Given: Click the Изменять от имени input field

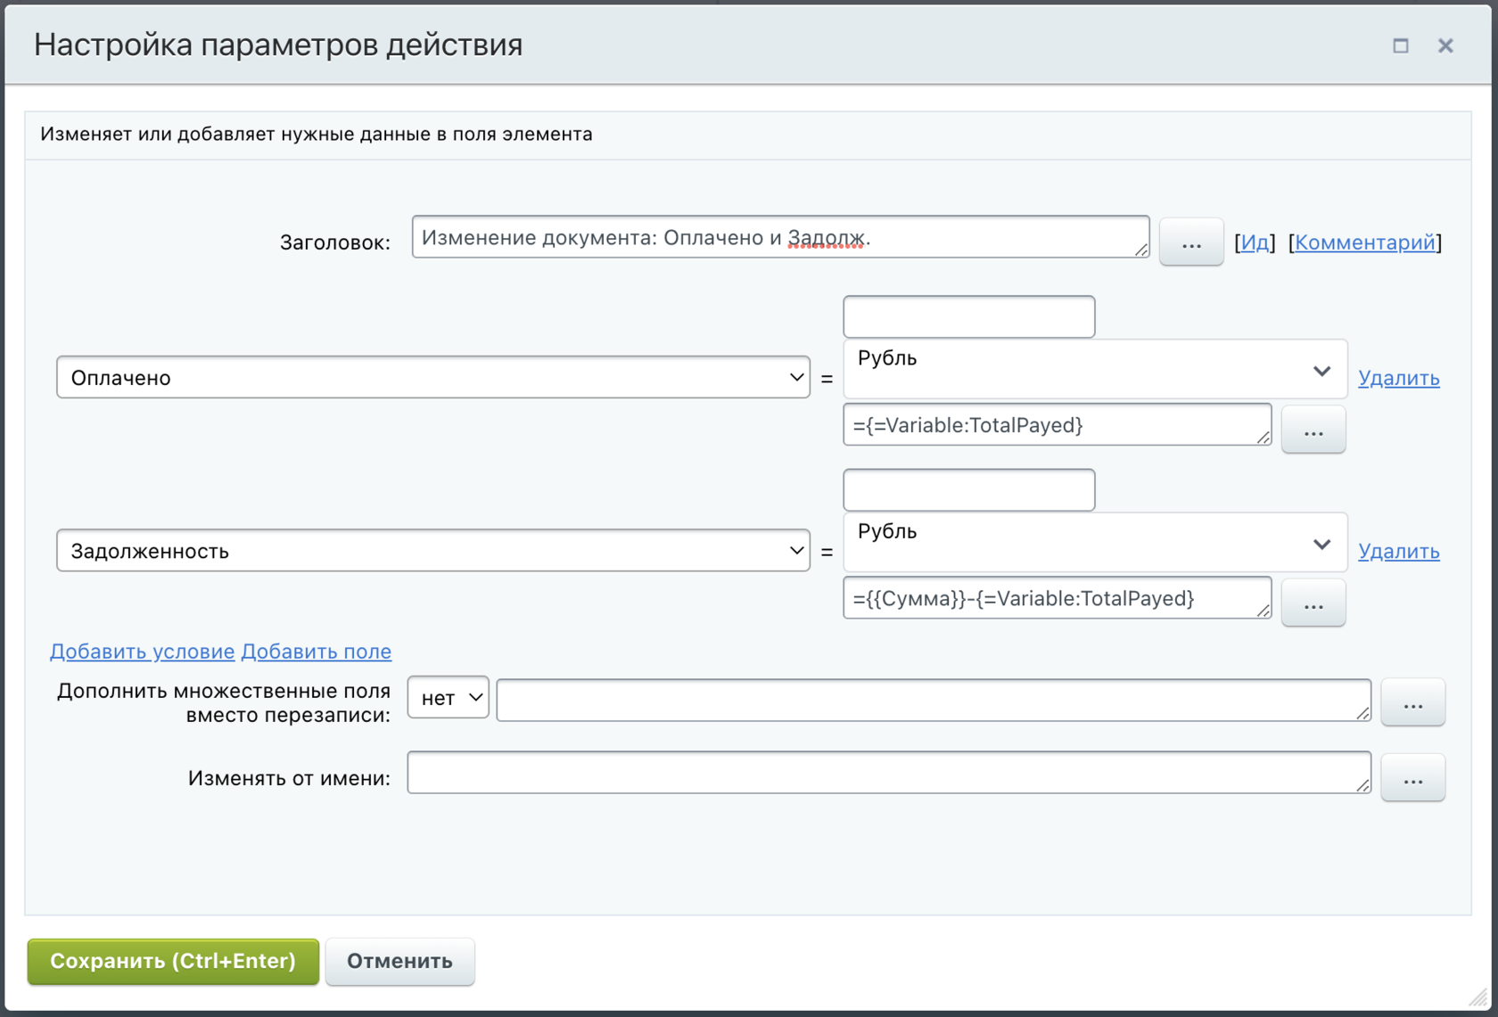Looking at the screenshot, I should [888, 773].
